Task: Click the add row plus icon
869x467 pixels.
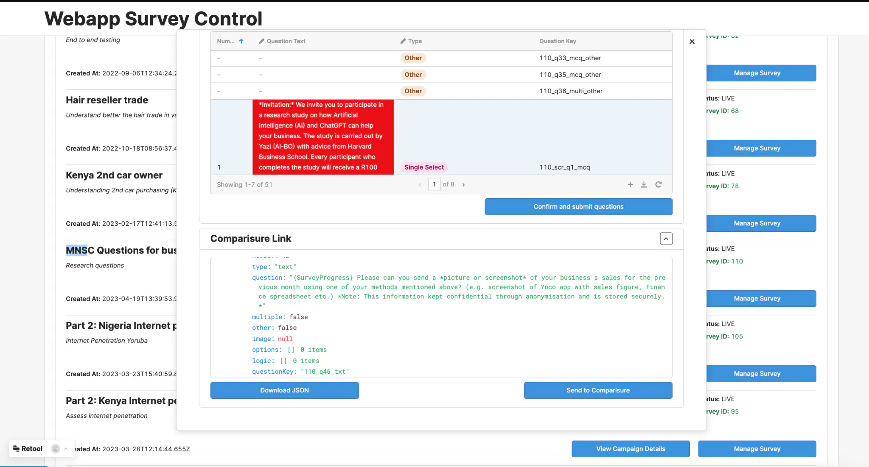Action: [630, 184]
